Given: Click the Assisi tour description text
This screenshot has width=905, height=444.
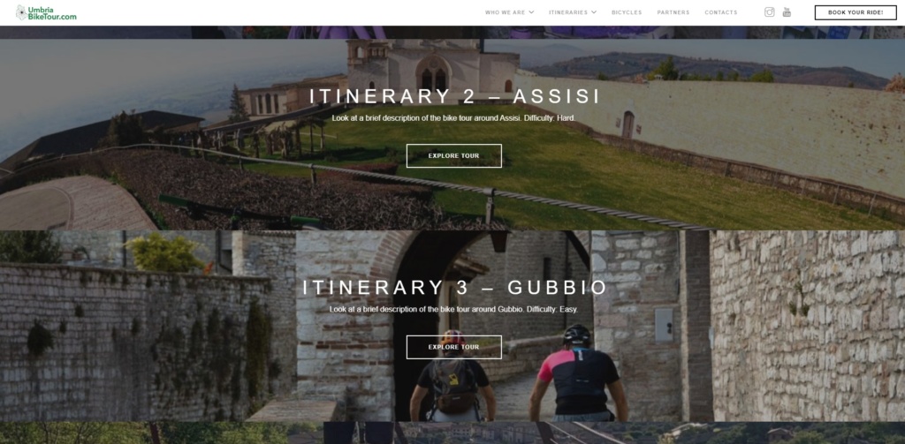Looking at the screenshot, I should click(453, 118).
